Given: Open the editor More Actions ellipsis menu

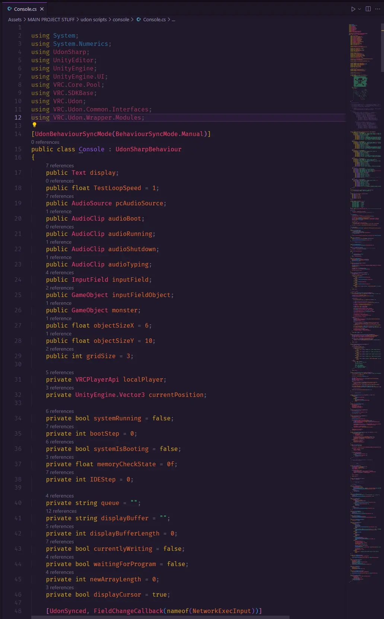Looking at the screenshot, I should pyautogui.click(x=378, y=9).
